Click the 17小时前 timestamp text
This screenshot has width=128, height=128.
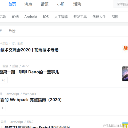click(x=17, y=43)
